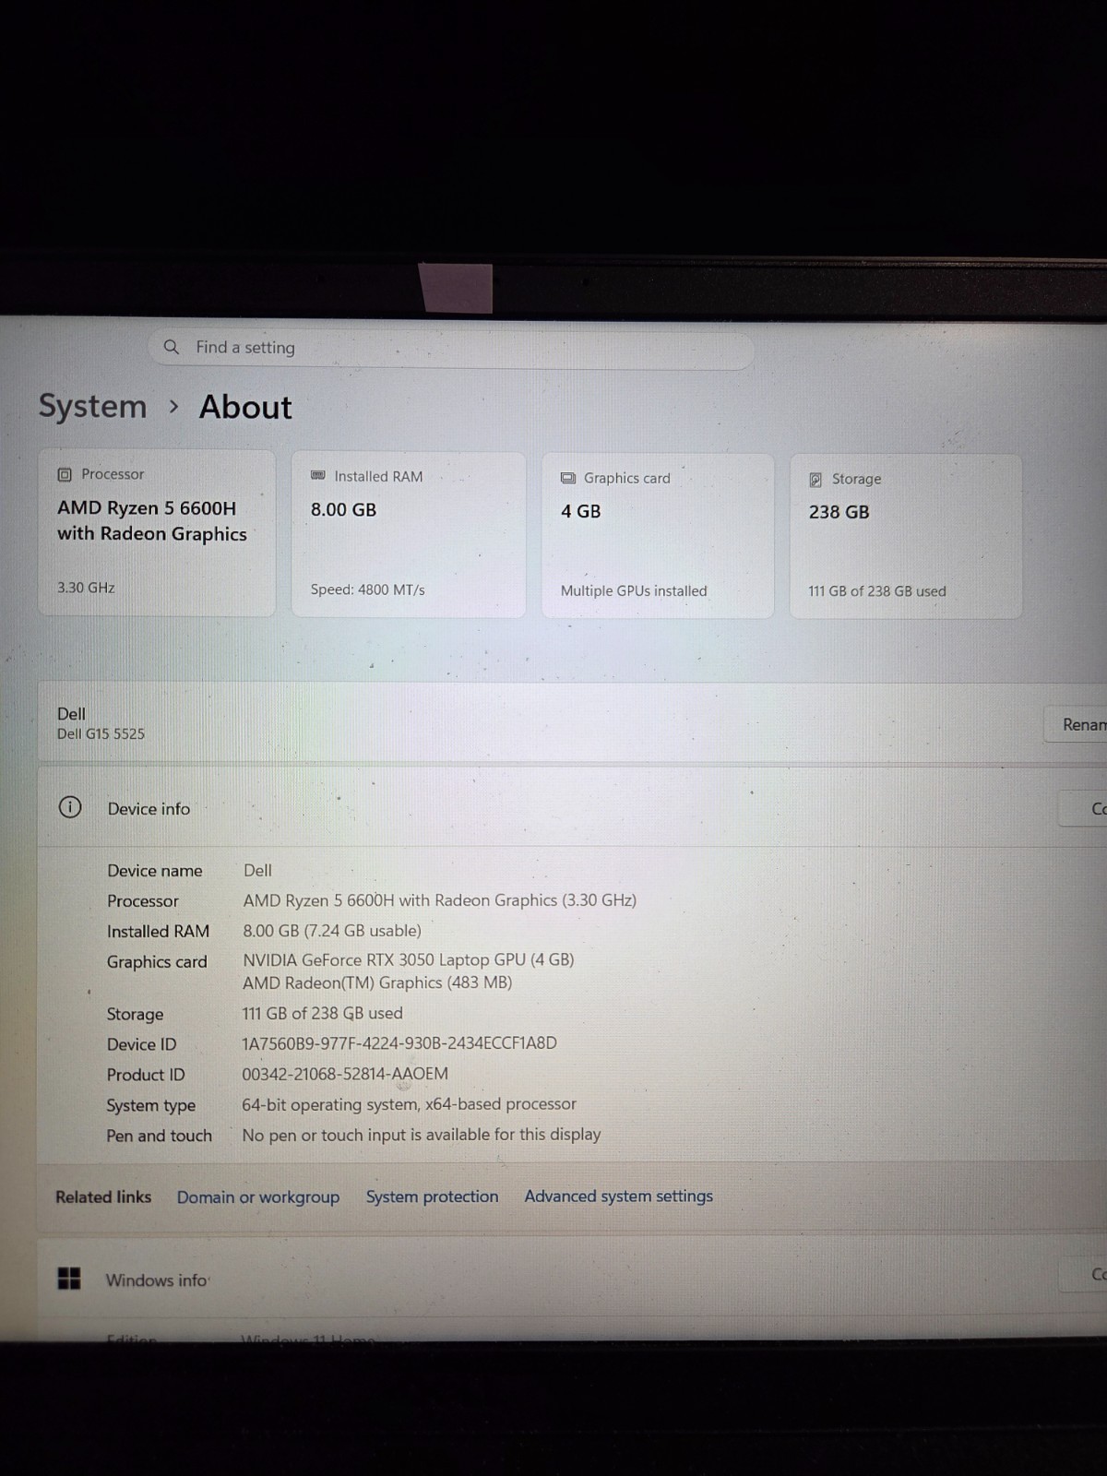Click the About breadcrumb title
Viewport: 1107px width, 1476px height.
point(245,407)
